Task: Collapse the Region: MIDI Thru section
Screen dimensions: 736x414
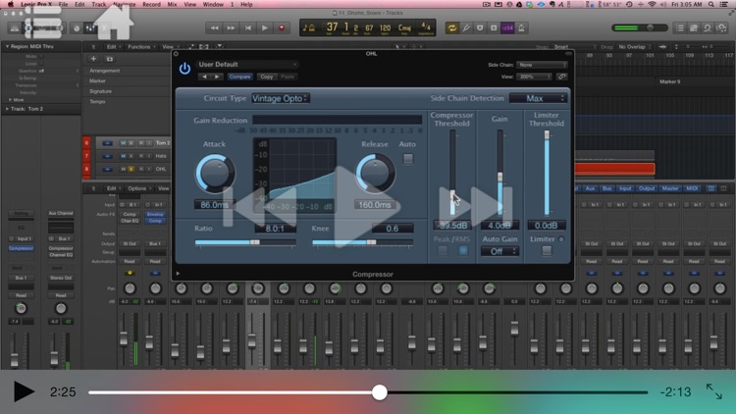Action: point(7,46)
